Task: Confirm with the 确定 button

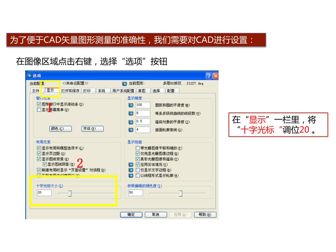Action: 131,215
